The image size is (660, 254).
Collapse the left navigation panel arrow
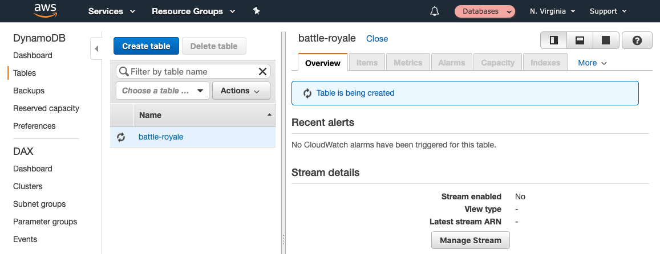[x=96, y=49]
